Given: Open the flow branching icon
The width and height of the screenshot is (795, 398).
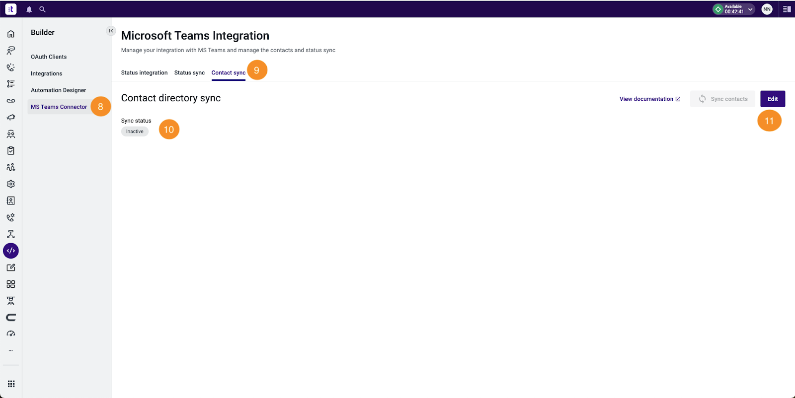Looking at the screenshot, I should [x=11, y=234].
